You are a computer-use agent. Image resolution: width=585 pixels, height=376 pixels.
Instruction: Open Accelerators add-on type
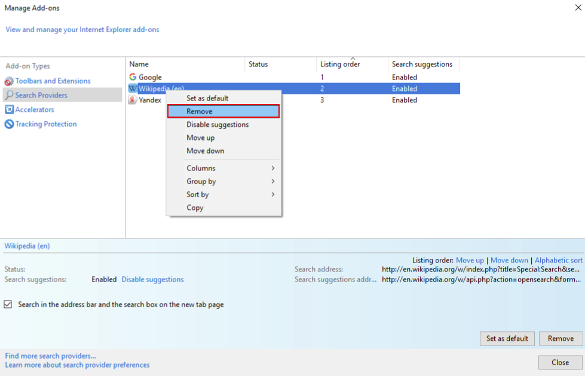pyautogui.click(x=35, y=109)
